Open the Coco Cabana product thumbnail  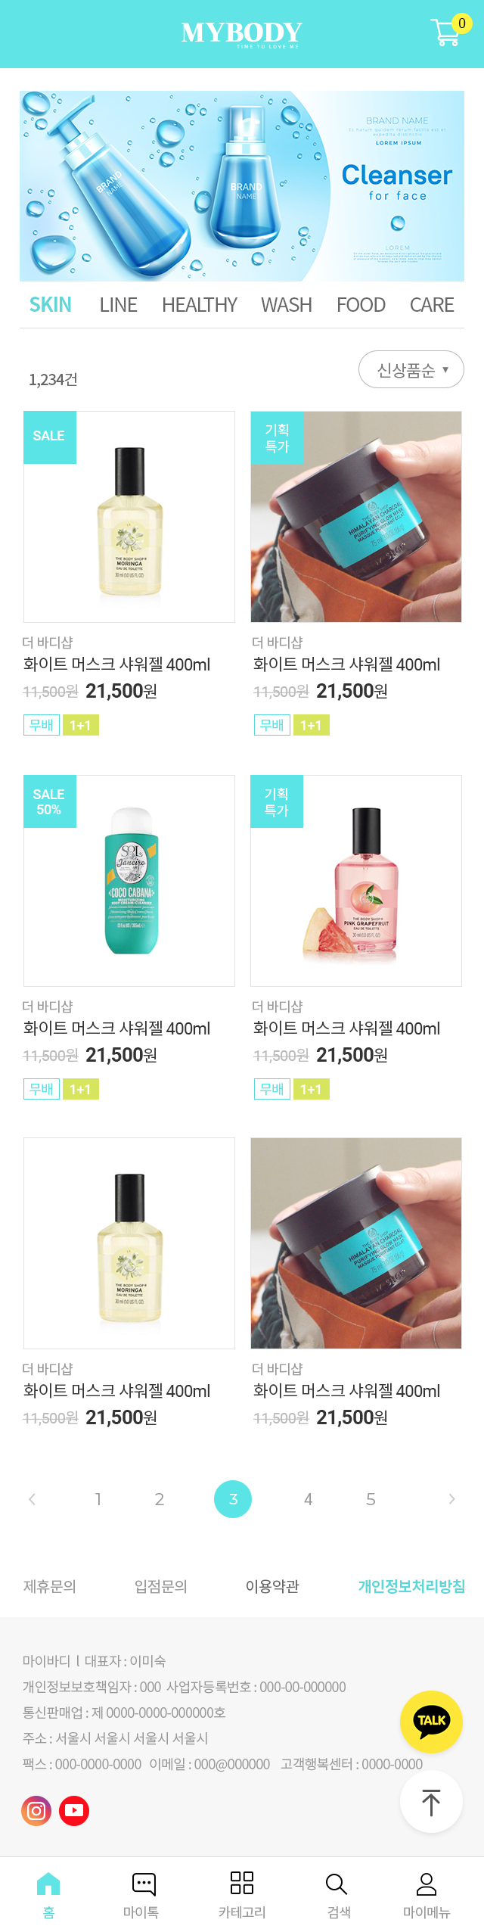(129, 881)
